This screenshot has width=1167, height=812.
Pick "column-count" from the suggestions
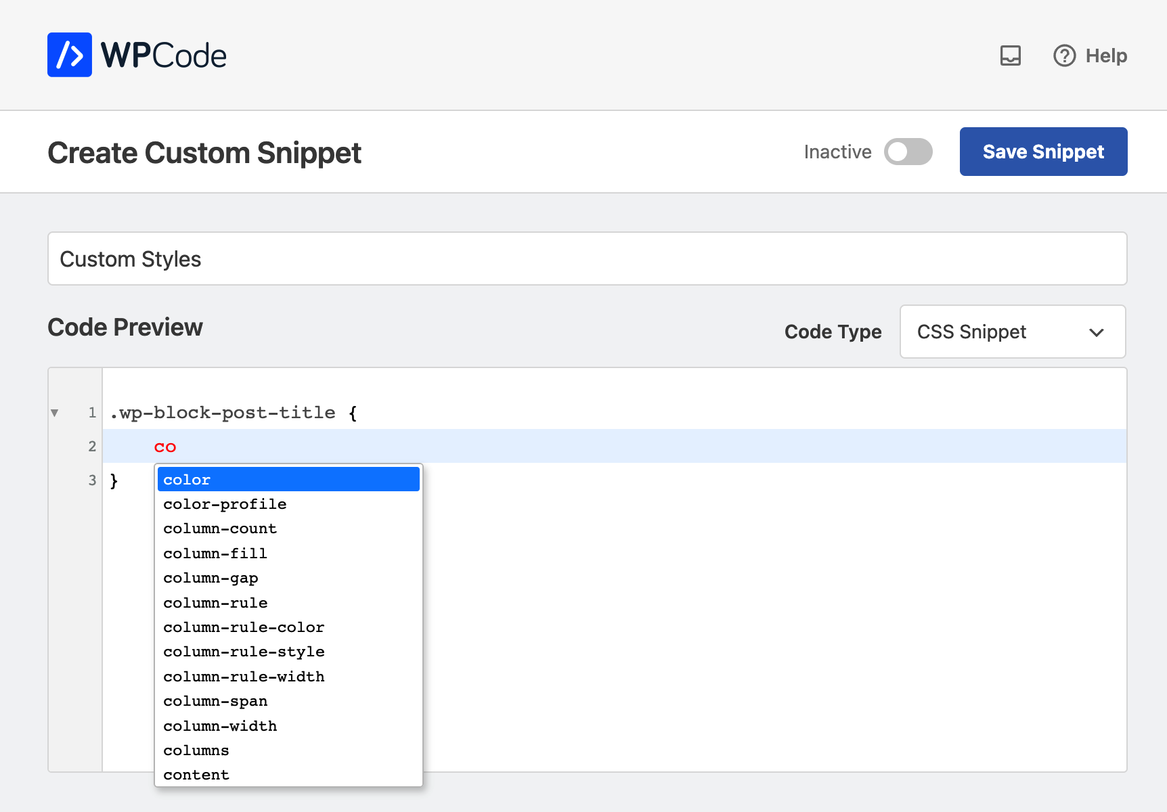pos(220,528)
